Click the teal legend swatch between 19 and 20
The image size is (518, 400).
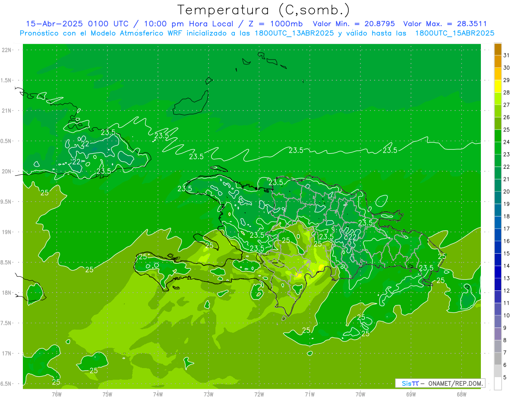click(x=498, y=198)
